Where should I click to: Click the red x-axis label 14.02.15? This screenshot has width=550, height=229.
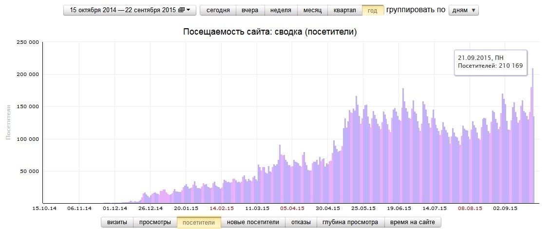tap(222, 209)
